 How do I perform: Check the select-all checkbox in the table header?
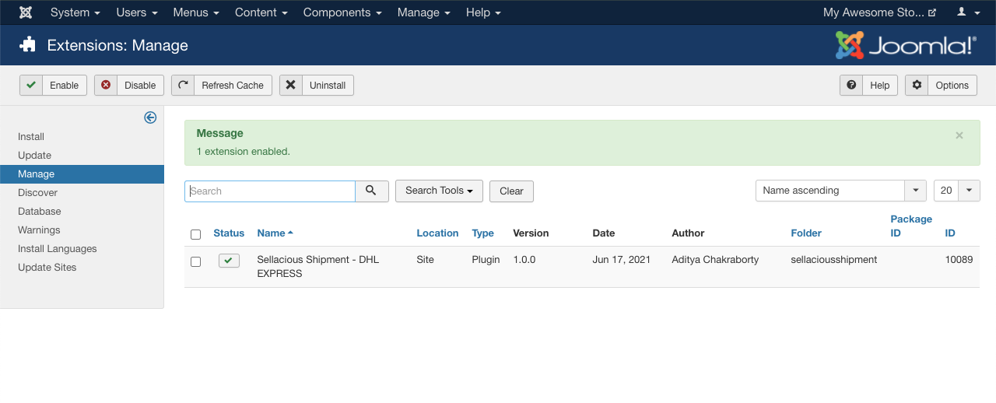tap(195, 234)
